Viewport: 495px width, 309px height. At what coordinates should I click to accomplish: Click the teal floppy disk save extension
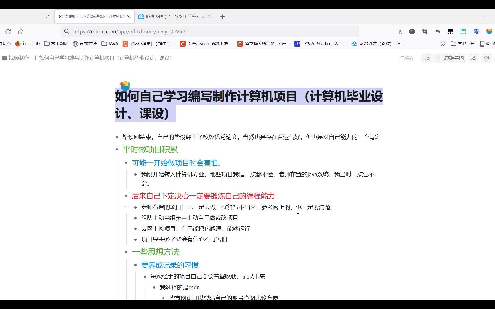463,32
